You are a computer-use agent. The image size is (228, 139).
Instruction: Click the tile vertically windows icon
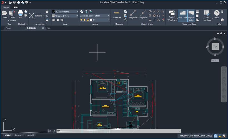[197, 16]
